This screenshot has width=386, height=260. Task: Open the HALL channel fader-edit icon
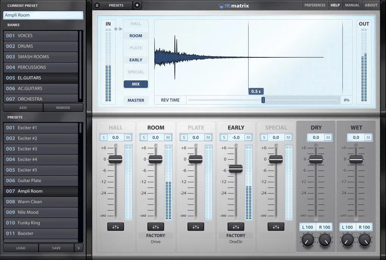point(115,226)
